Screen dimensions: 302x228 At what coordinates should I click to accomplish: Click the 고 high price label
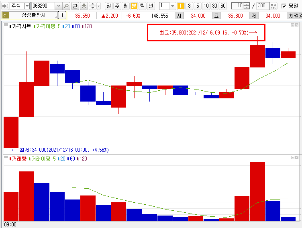(216, 16)
